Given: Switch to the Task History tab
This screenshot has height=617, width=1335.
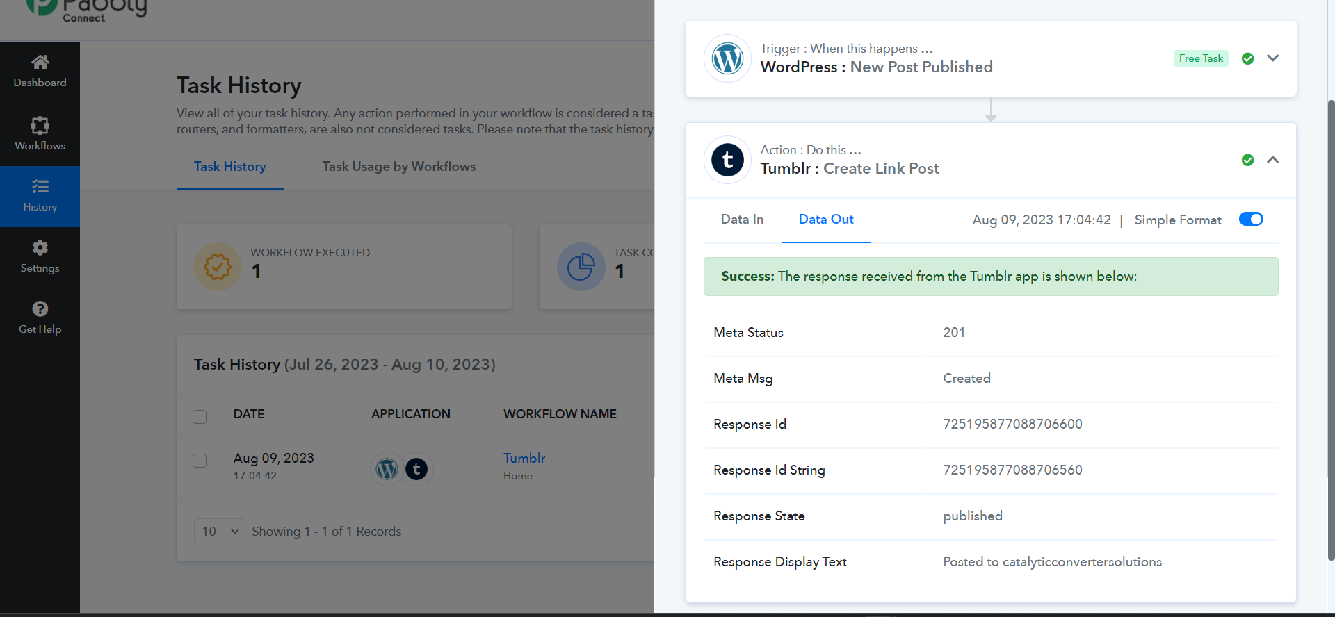Looking at the screenshot, I should click(229, 167).
